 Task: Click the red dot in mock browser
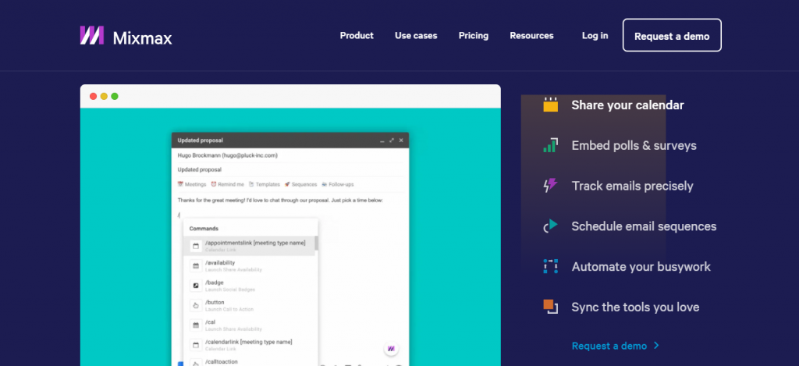click(x=94, y=96)
